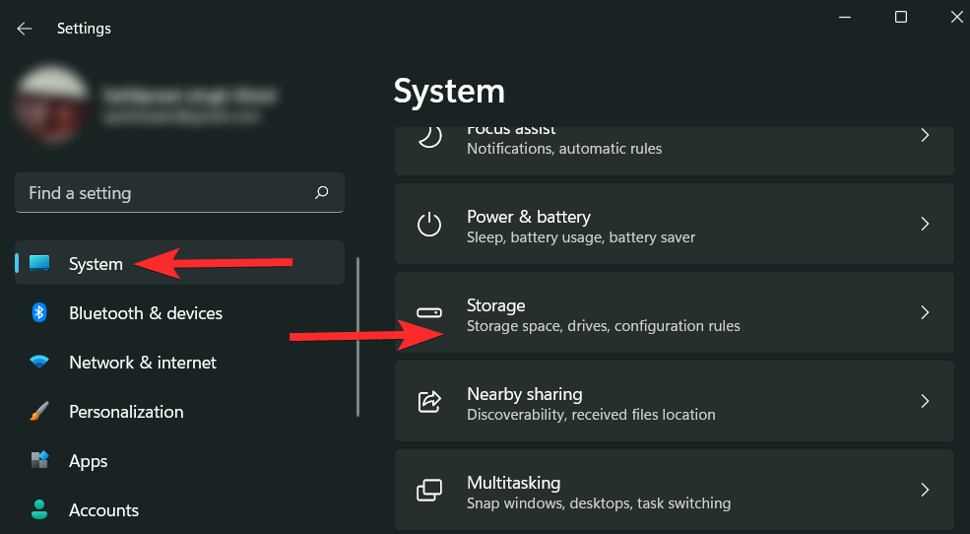Click the Nearby sharing icon
The image size is (970, 534).
pos(429,402)
